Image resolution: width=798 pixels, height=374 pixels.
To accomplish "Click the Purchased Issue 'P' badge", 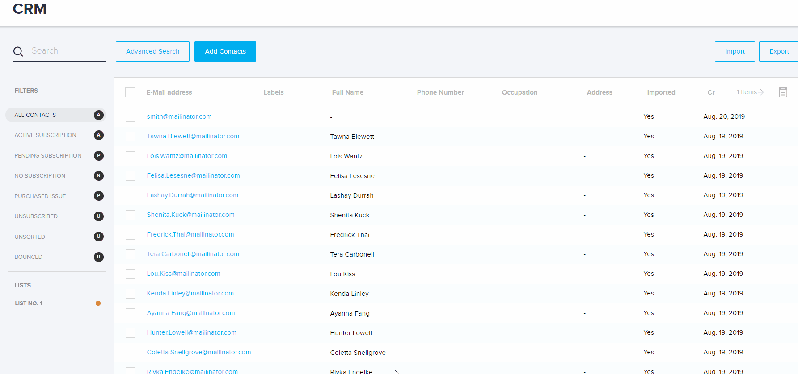I will tap(99, 196).
